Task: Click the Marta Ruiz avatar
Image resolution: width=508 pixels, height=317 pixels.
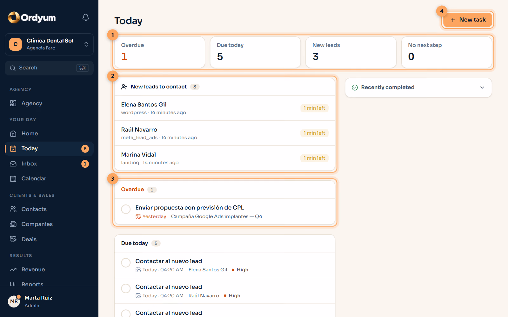Action: click(14, 301)
